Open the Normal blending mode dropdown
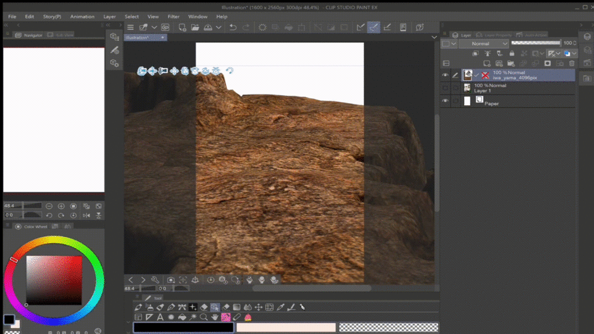Screen dimensions: 594x334 point(483,44)
